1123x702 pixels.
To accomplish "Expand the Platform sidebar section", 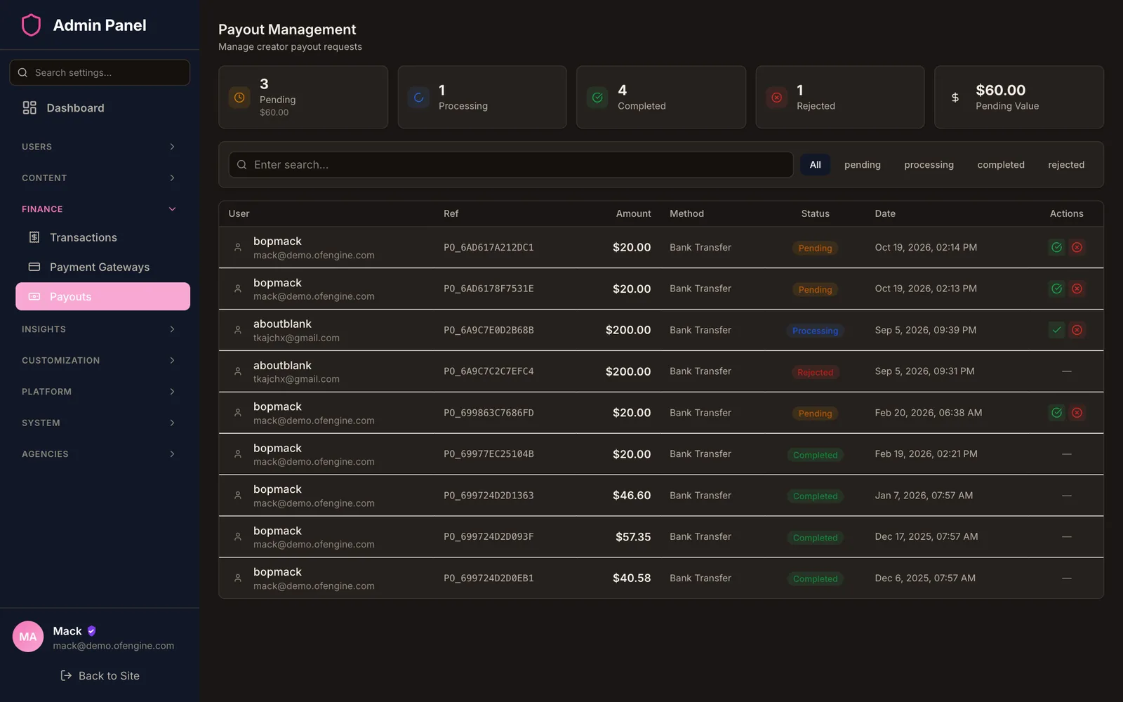I will point(99,392).
